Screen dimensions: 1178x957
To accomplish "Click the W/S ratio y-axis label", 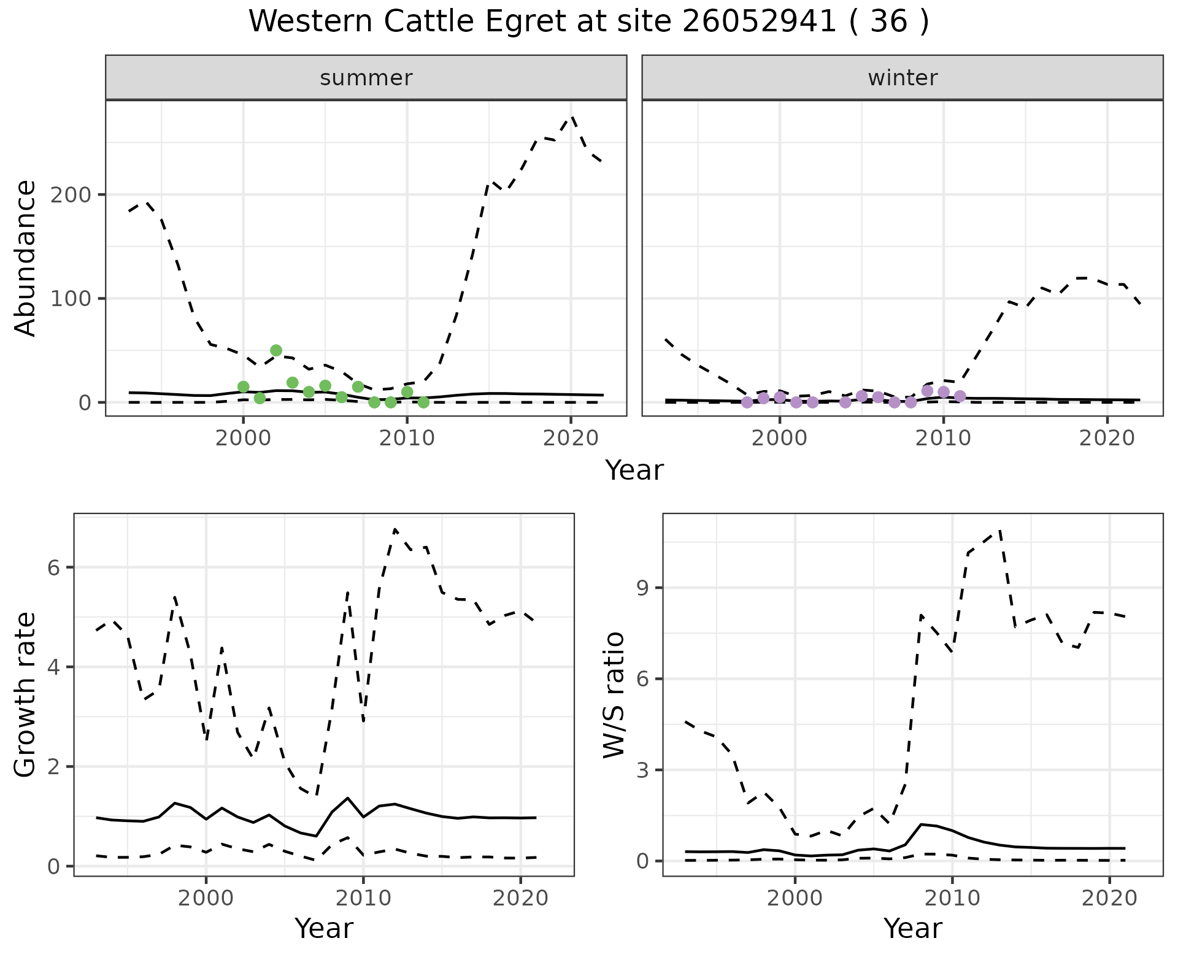I will pyautogui.click(x=614, y=694).
